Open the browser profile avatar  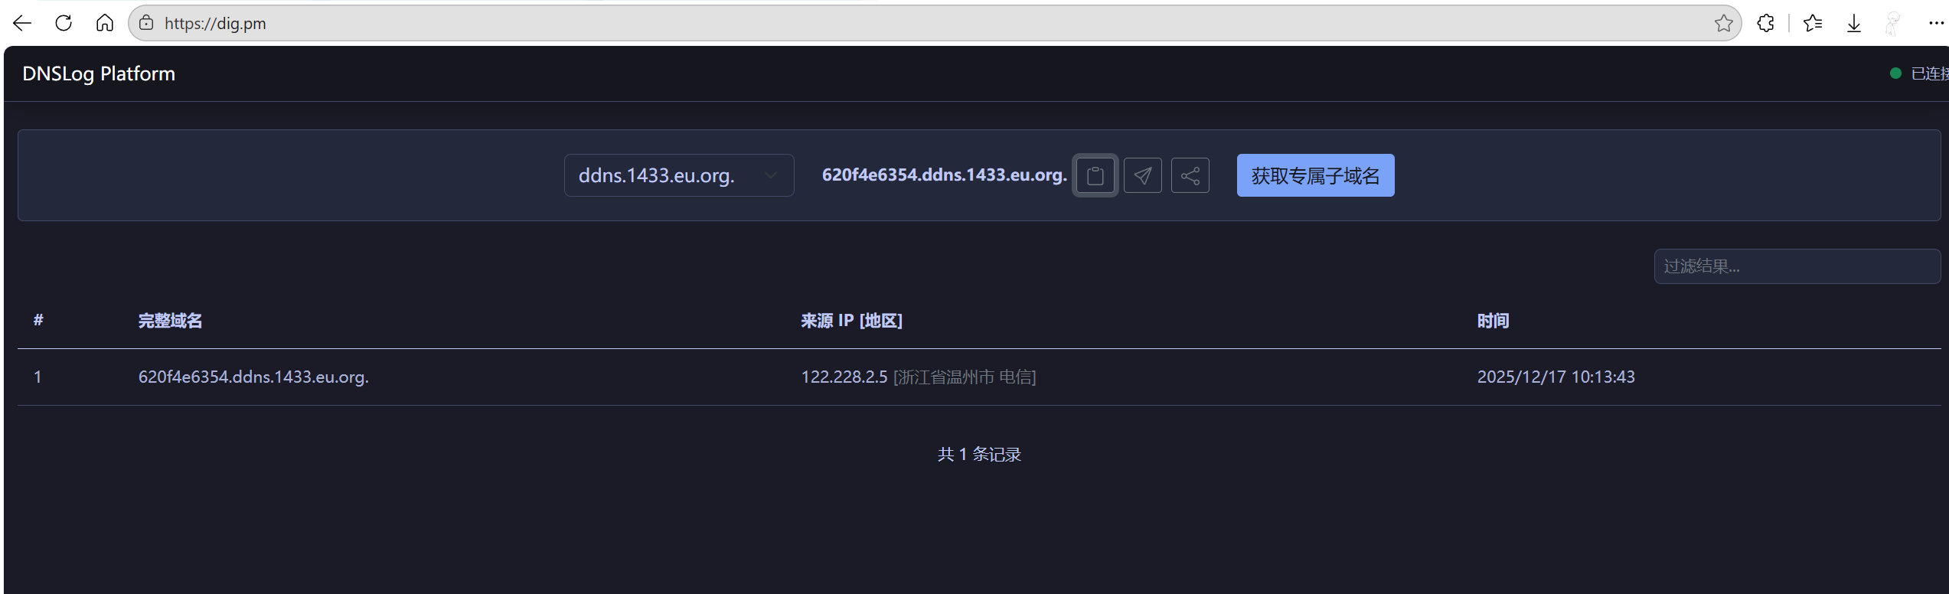click(1893, 23)
